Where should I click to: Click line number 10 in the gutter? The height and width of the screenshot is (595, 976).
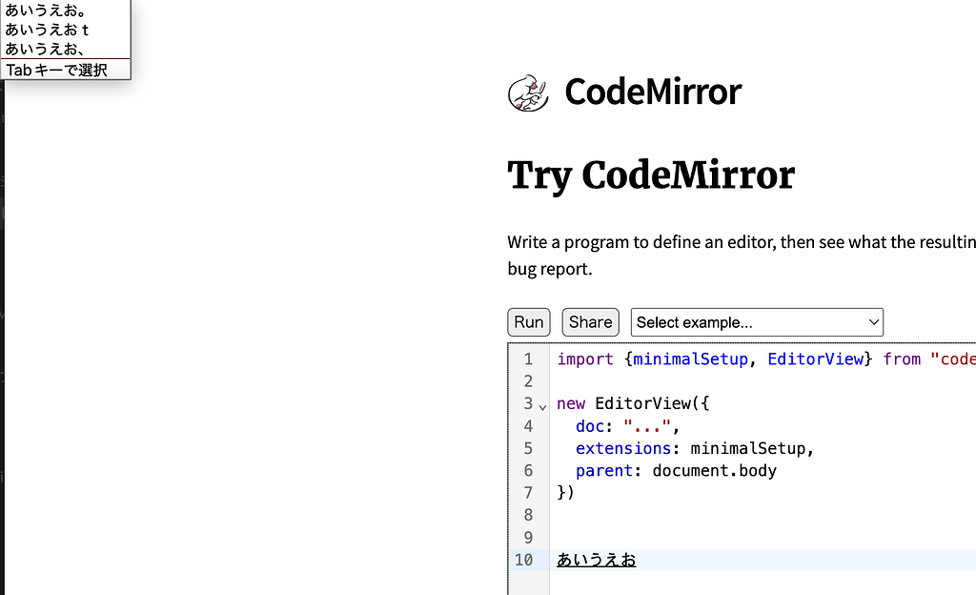pyautogui.click(x=526, y=560)
